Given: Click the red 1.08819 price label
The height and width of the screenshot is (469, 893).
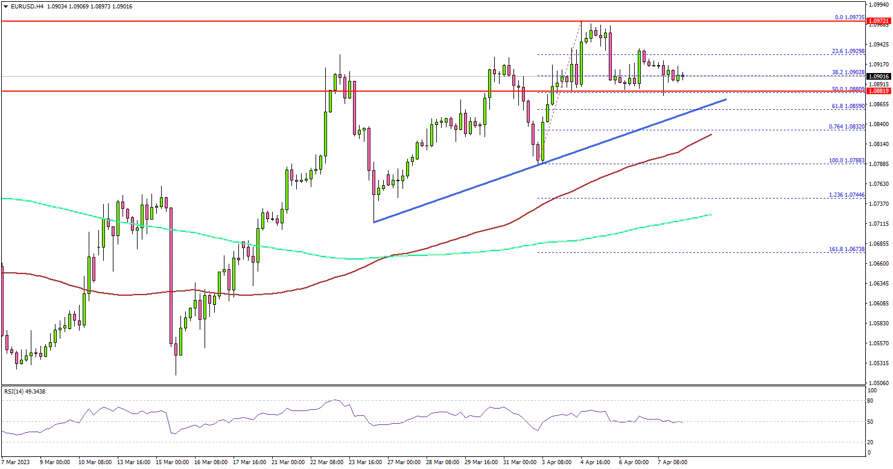Looking at the screenshot, I should pos(878,91).
